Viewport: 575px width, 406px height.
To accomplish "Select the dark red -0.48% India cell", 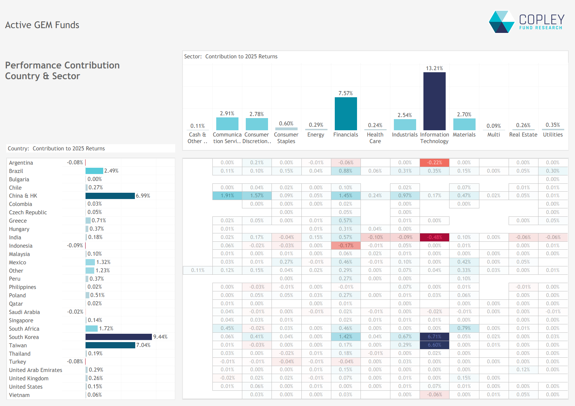I will point(434,237).
